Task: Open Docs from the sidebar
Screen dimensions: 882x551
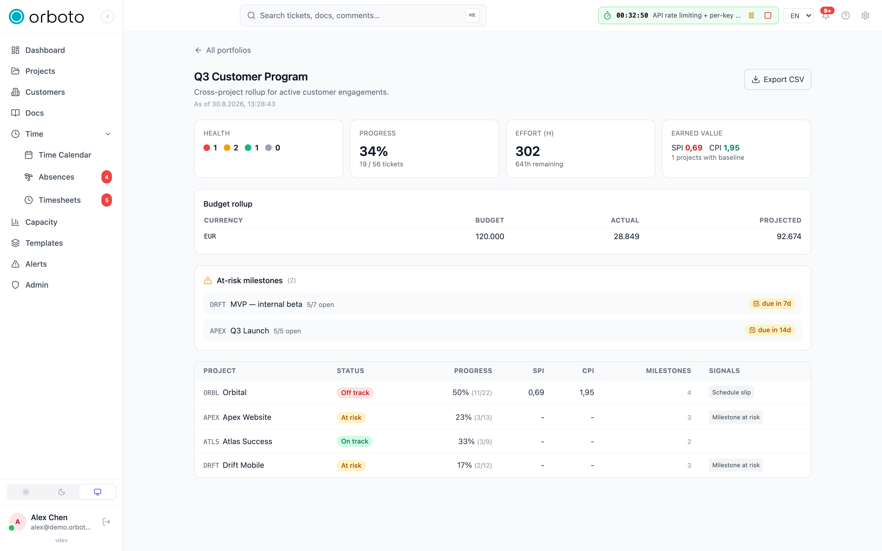Action: point(61,113)
